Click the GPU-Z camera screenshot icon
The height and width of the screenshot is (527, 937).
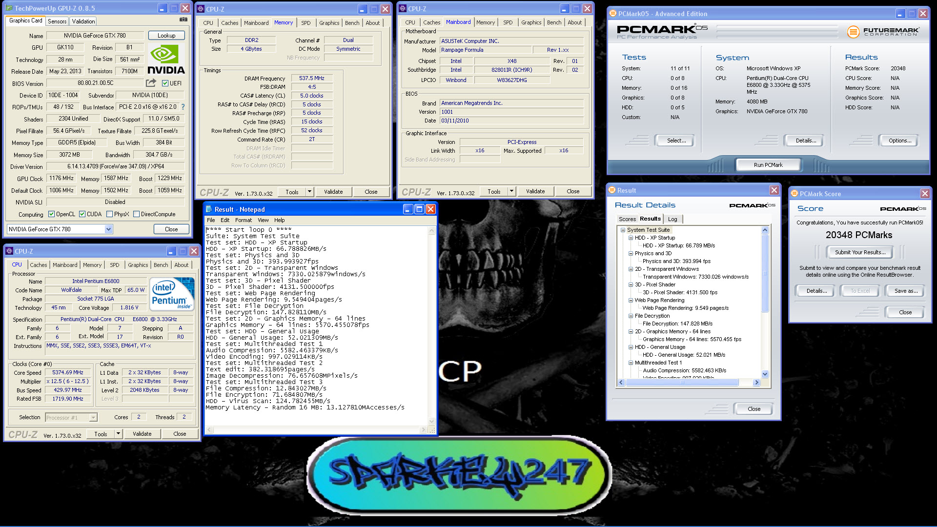coord(183,20)
